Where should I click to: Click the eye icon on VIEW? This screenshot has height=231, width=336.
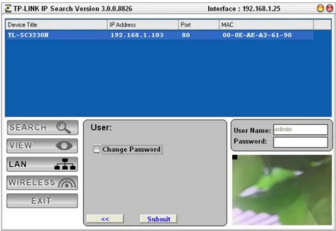pos(64,146)
